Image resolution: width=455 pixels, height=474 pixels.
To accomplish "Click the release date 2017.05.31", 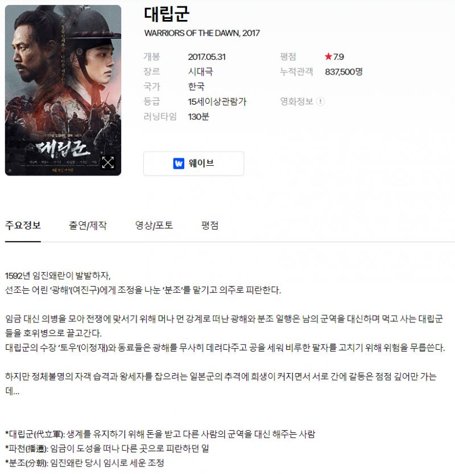I will tap(206, 57).
